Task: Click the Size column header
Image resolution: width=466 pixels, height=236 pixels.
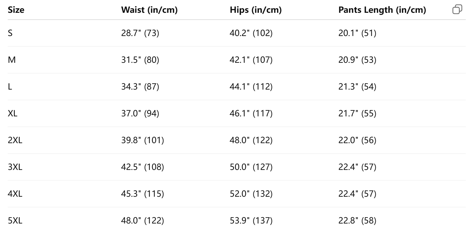Action: [x=16, y=10]
